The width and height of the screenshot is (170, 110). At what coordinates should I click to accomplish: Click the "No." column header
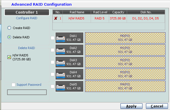click(58, 12)
